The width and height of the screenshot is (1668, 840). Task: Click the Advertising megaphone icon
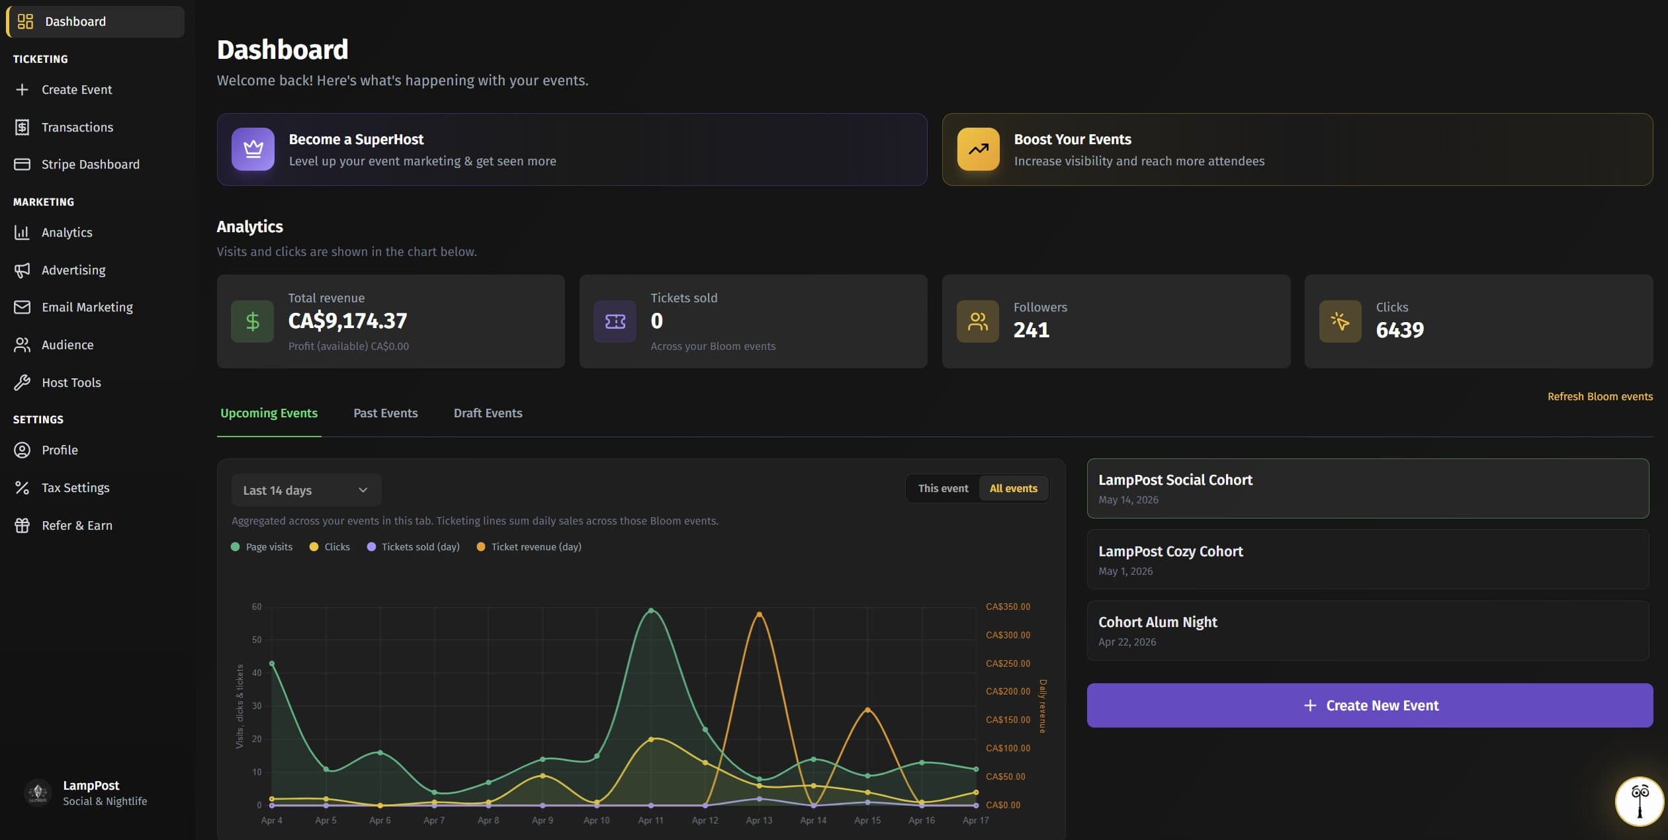pos(22,270)
